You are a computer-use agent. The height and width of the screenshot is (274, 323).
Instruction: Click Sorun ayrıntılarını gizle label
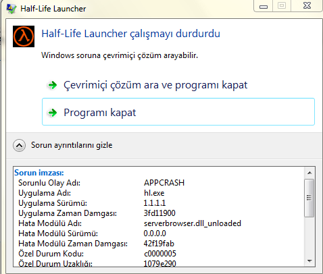click(72, 145)
